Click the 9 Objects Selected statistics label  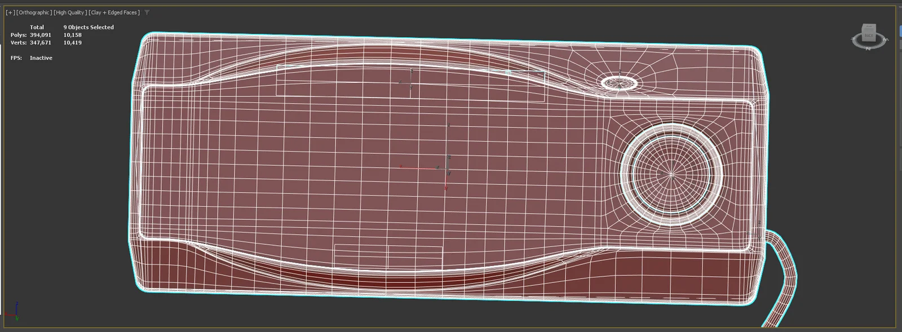click(89, 27)
